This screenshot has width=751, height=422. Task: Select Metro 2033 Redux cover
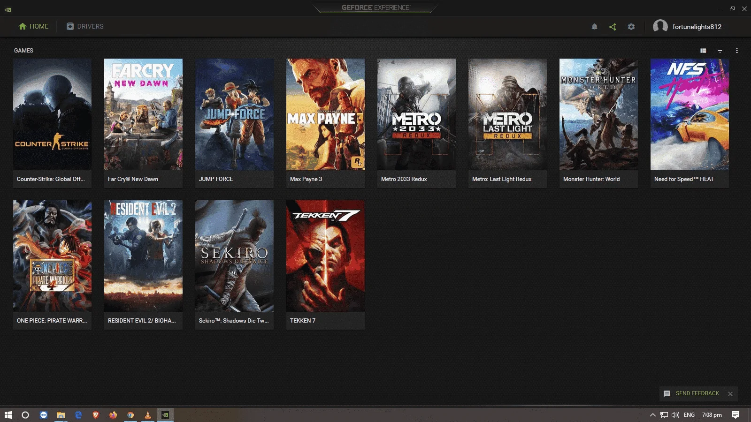point(416,114)
